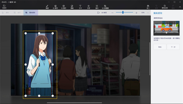This screenshot has height=104, width=183.
Task: Select the Text (文字) tool
Action: click(x=80, y=6)
